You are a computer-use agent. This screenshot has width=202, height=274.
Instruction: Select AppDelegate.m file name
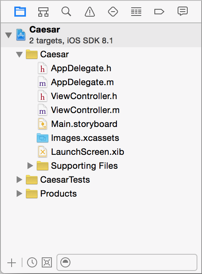[82, 82]
